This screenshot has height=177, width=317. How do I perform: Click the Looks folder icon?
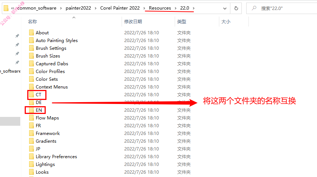tap(31, 172)
